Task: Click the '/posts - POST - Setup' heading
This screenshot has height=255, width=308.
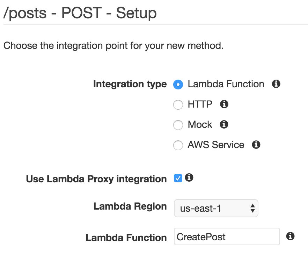Action: 80,13
